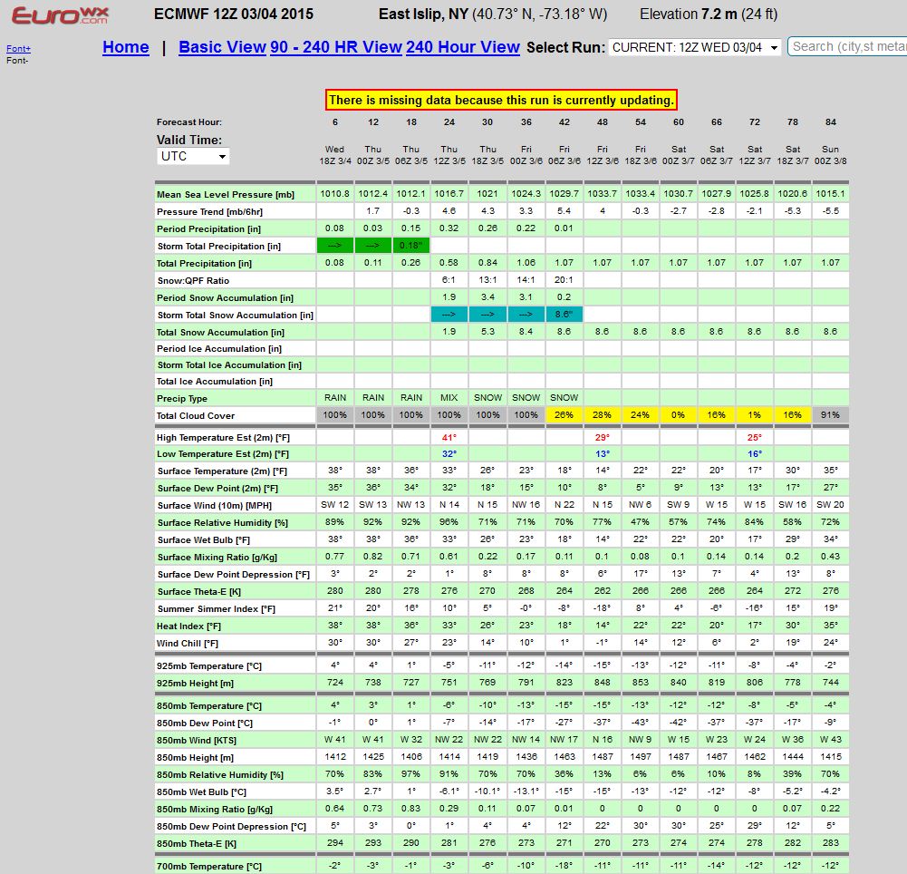Click the 925mb Temperature row label

(x=208, y=666)
